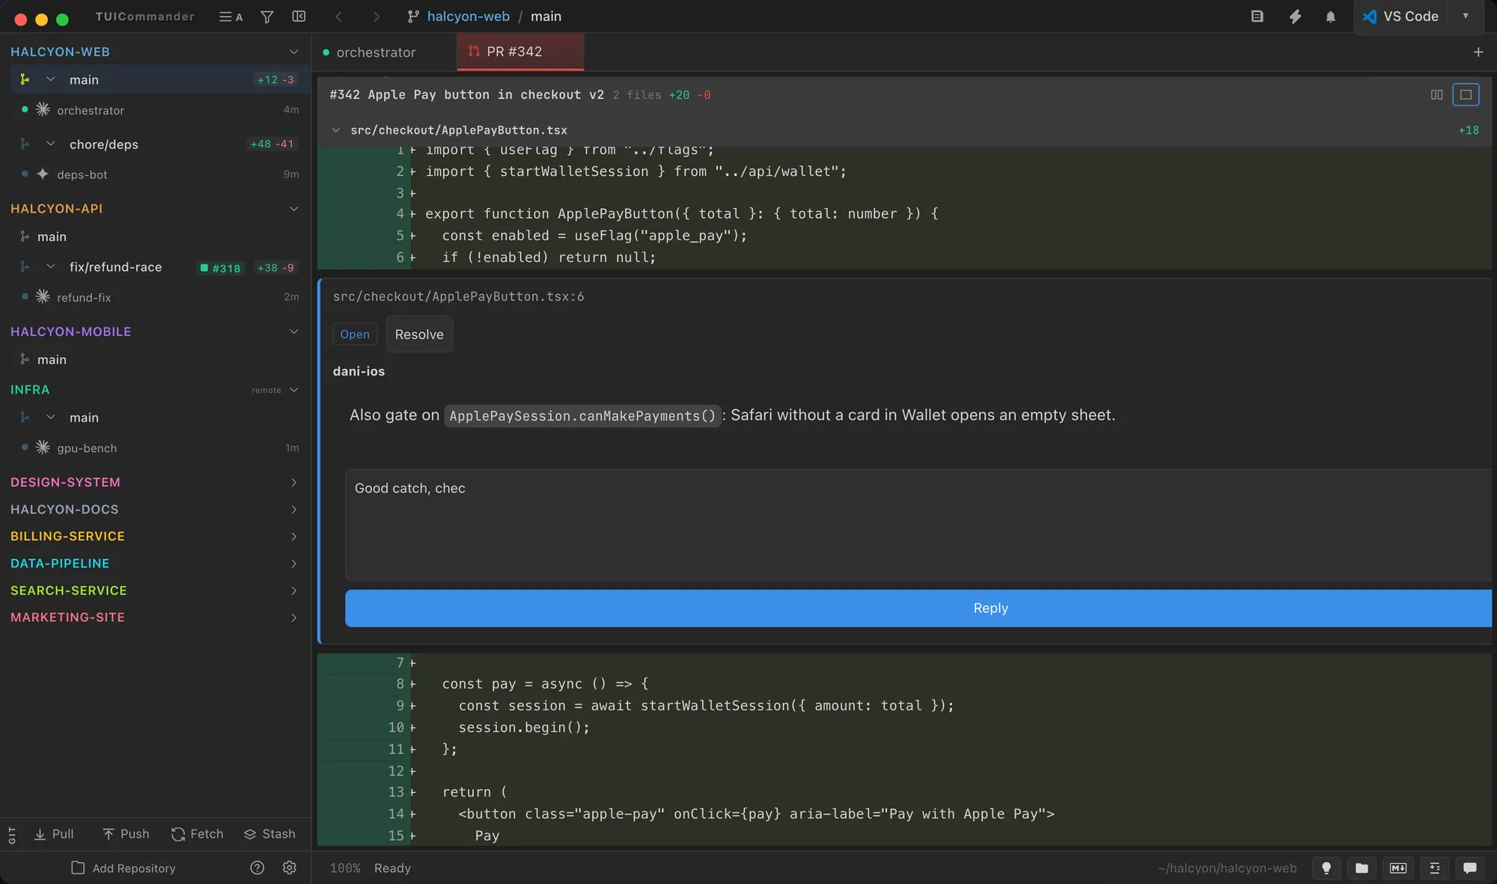This screenshot has width=1497, height=884.
Task: Select the fix/refund-race branch
Action: [115, 267]
